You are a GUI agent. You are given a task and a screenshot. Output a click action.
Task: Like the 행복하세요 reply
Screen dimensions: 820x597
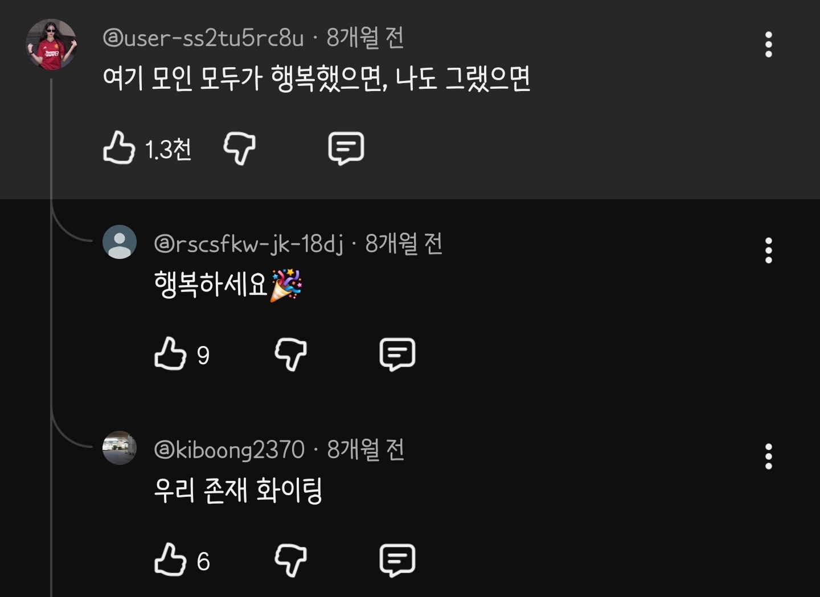[170, 354]
